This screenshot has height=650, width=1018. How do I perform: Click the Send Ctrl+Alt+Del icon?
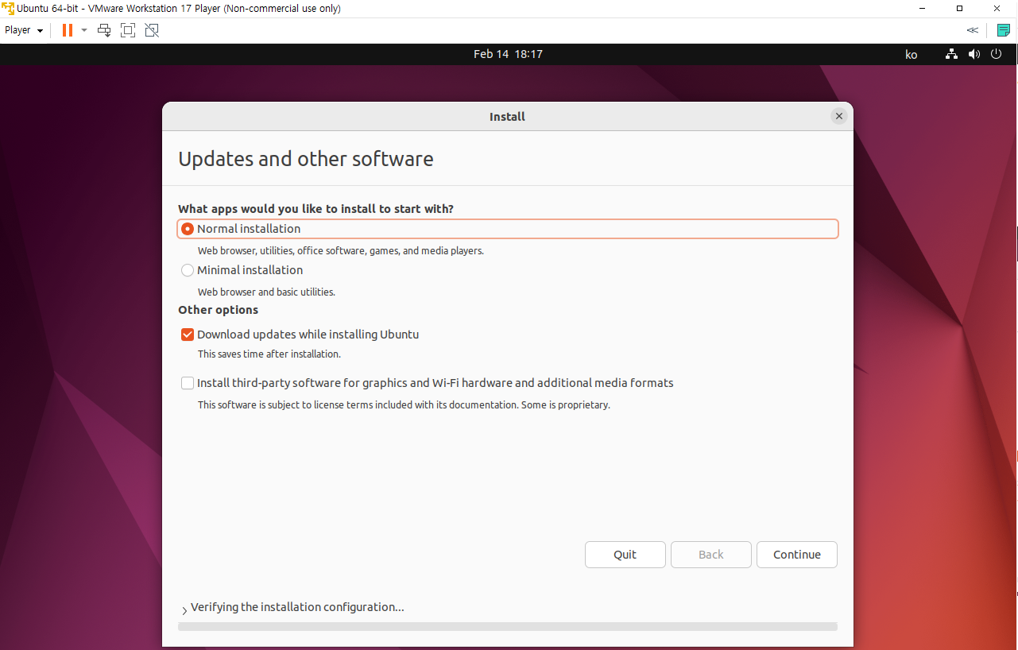click(104, 30)
